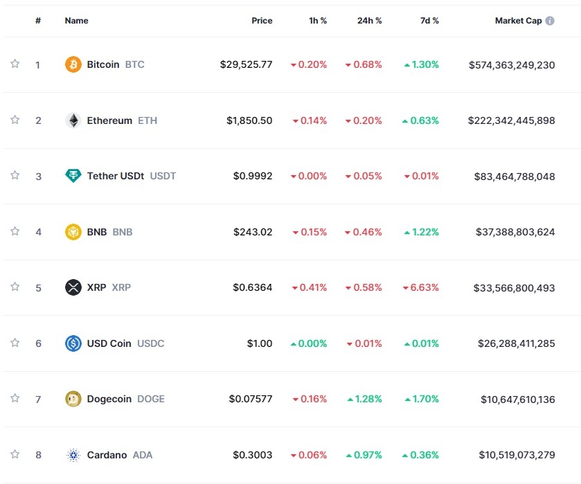Sort by the 24h % column header
Viewport: 581px width, 484px height.
(369, 21)
